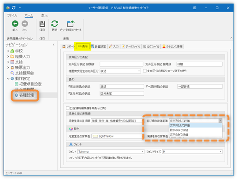Switch to the ライセンス情報 tab
237x179 pixels.
172,46
